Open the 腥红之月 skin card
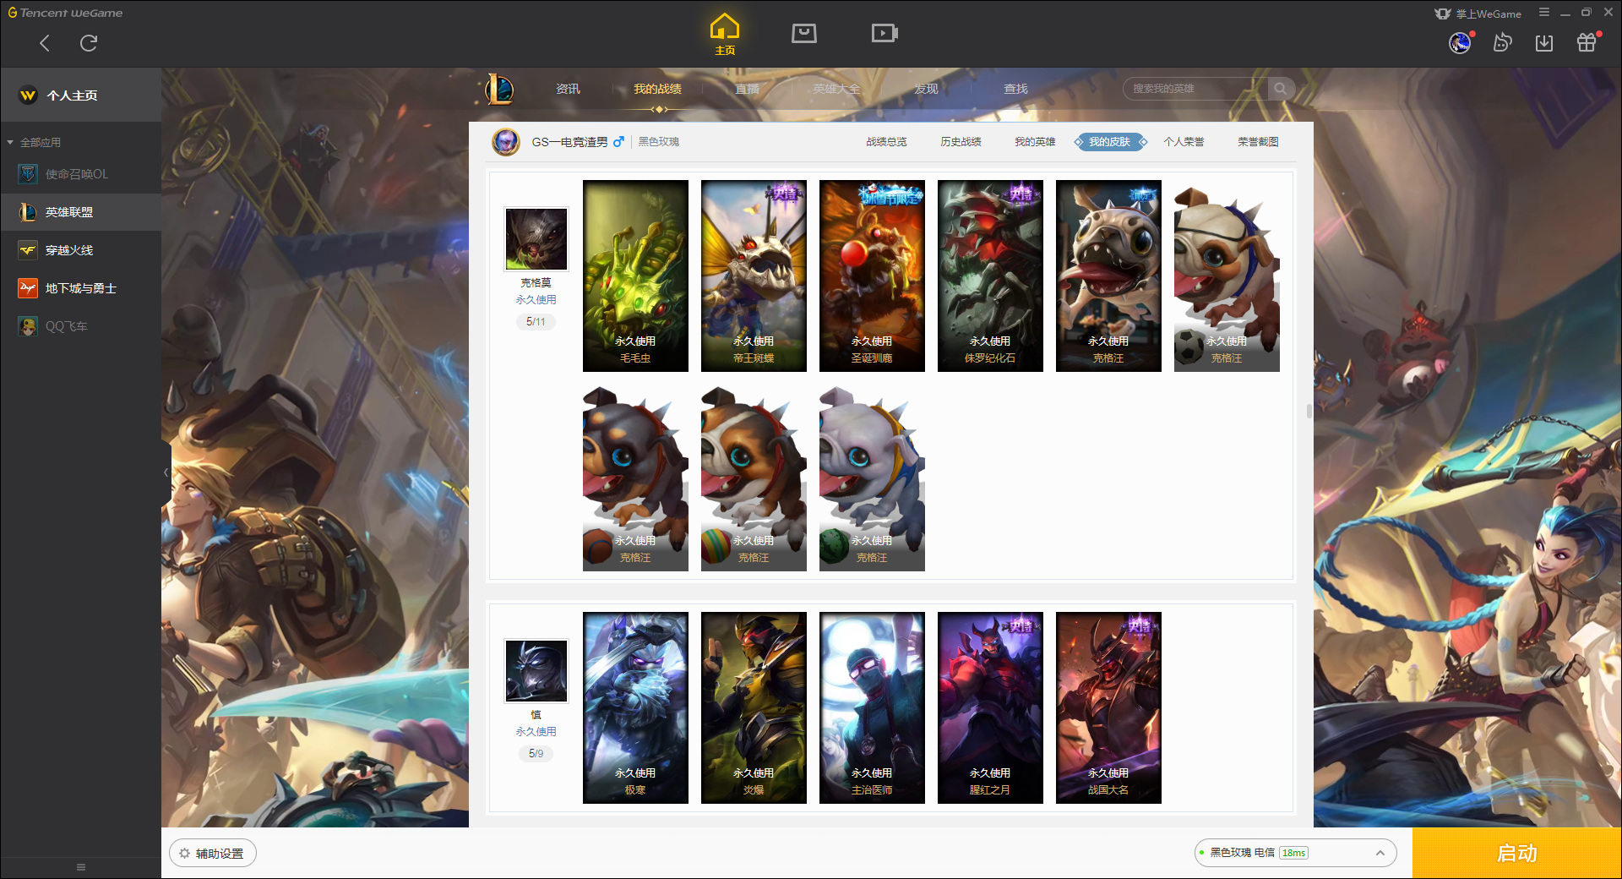 (990, 707)
